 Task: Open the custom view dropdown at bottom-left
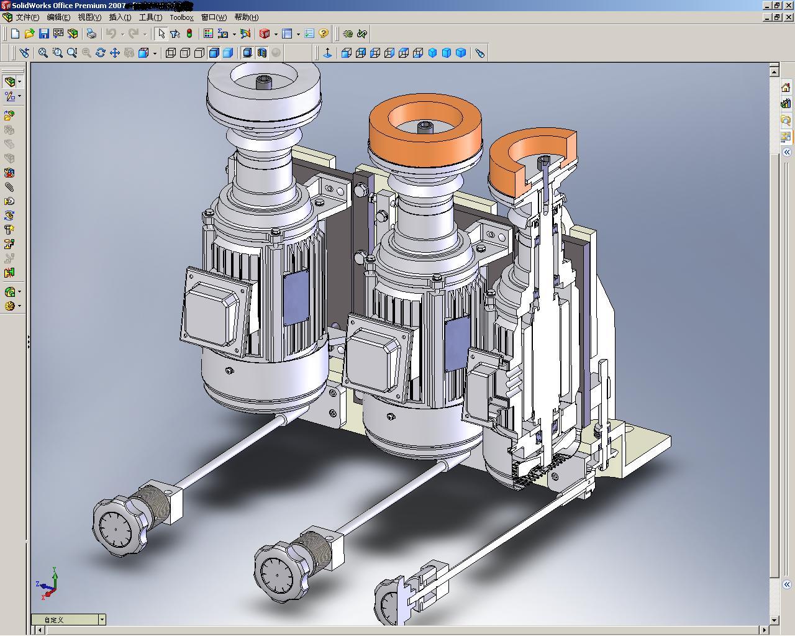point(102,619)
